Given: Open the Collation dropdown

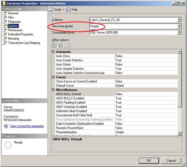Looking at the screenshot, I should (179, 20).
